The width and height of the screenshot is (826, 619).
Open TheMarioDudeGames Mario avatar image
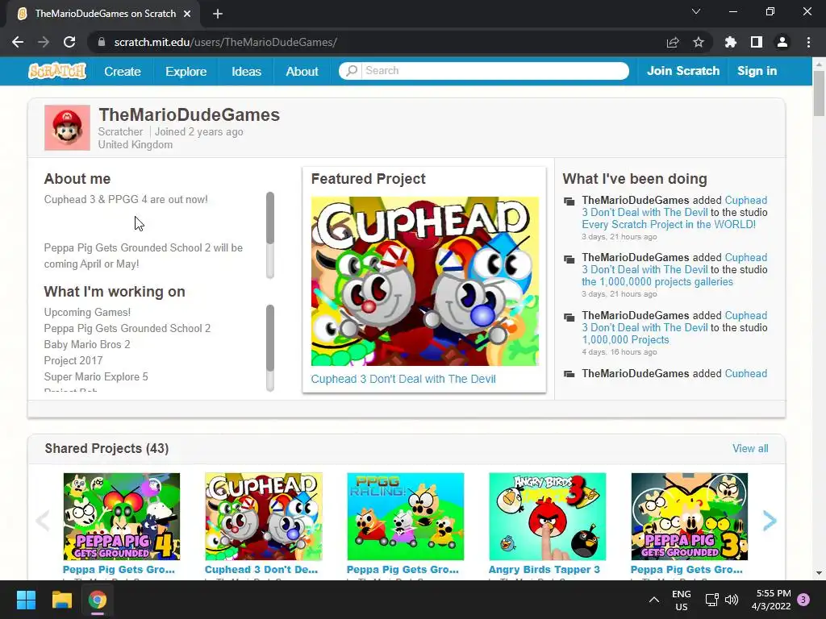click(x=67, y=128)
